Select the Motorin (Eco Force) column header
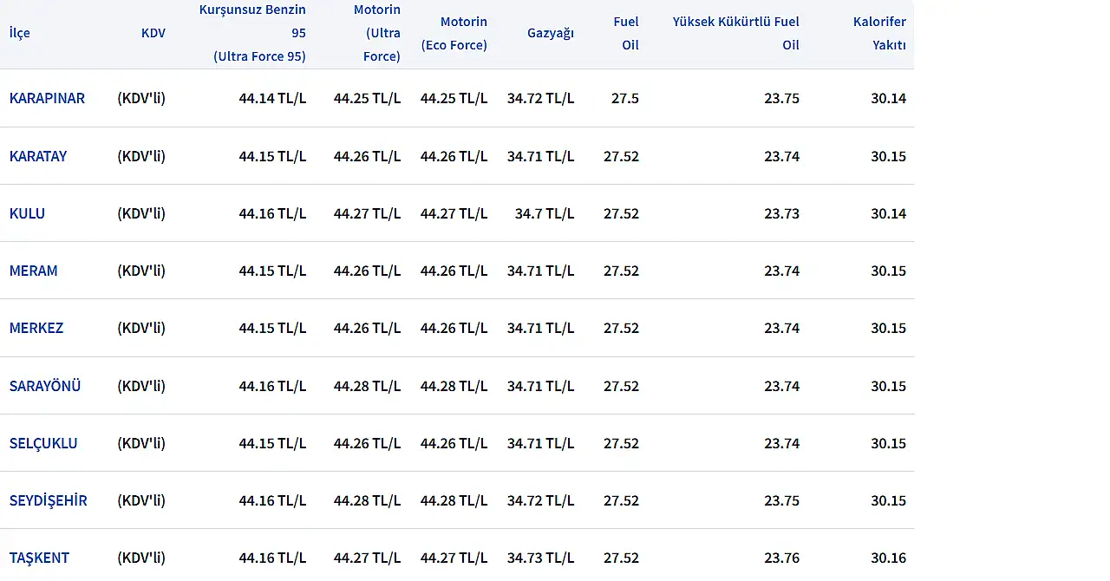 pos(454,33)
